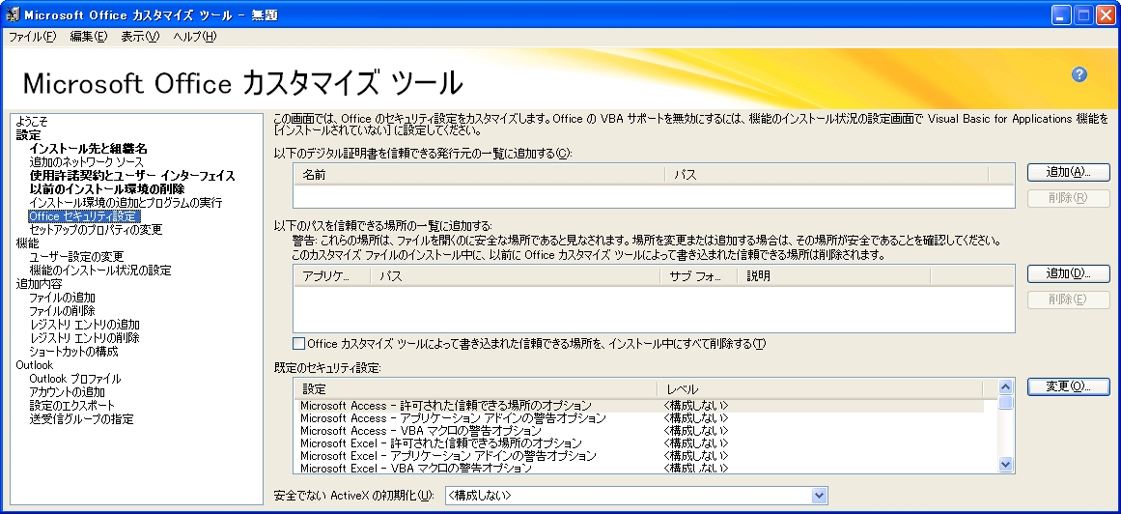Click 追加(D) button for trusted locations
This screenshot has width=1121, height=514.
tap(1068, 274)
